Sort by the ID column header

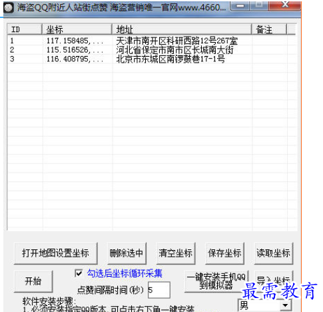[x=25, y=29]
